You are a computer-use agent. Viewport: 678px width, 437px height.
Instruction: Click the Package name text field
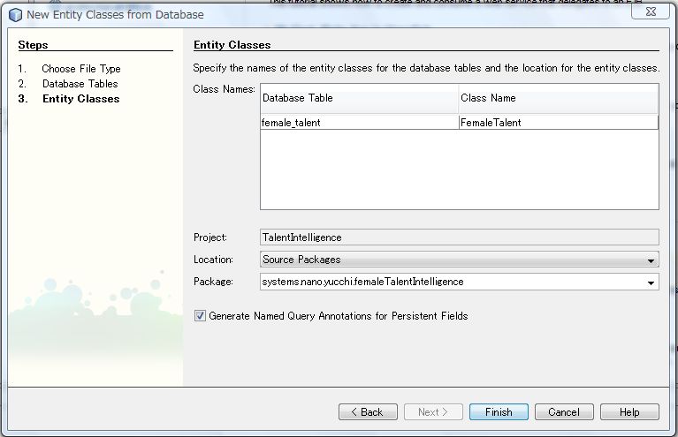coord(451,282)
